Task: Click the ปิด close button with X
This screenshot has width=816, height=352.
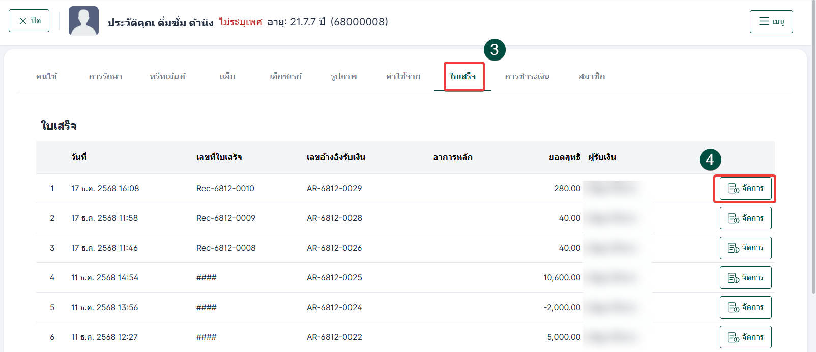Action: click(29, 21)
